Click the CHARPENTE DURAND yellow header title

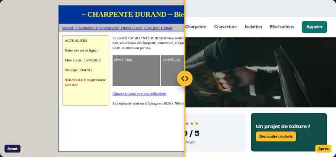(127, 14)
